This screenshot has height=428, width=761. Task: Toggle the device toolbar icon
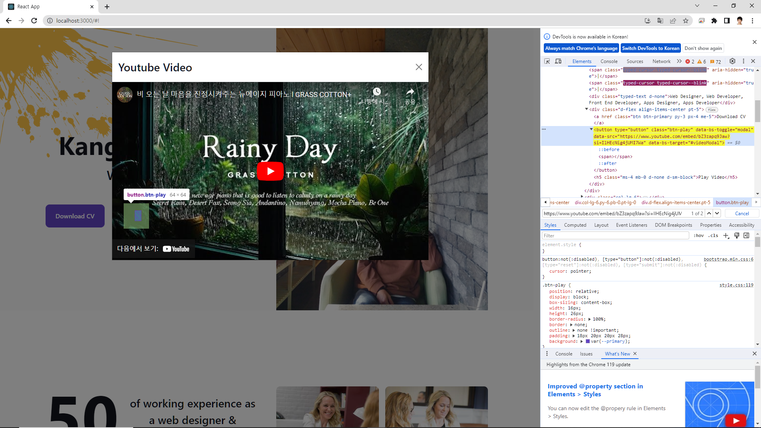pos(558,61)
